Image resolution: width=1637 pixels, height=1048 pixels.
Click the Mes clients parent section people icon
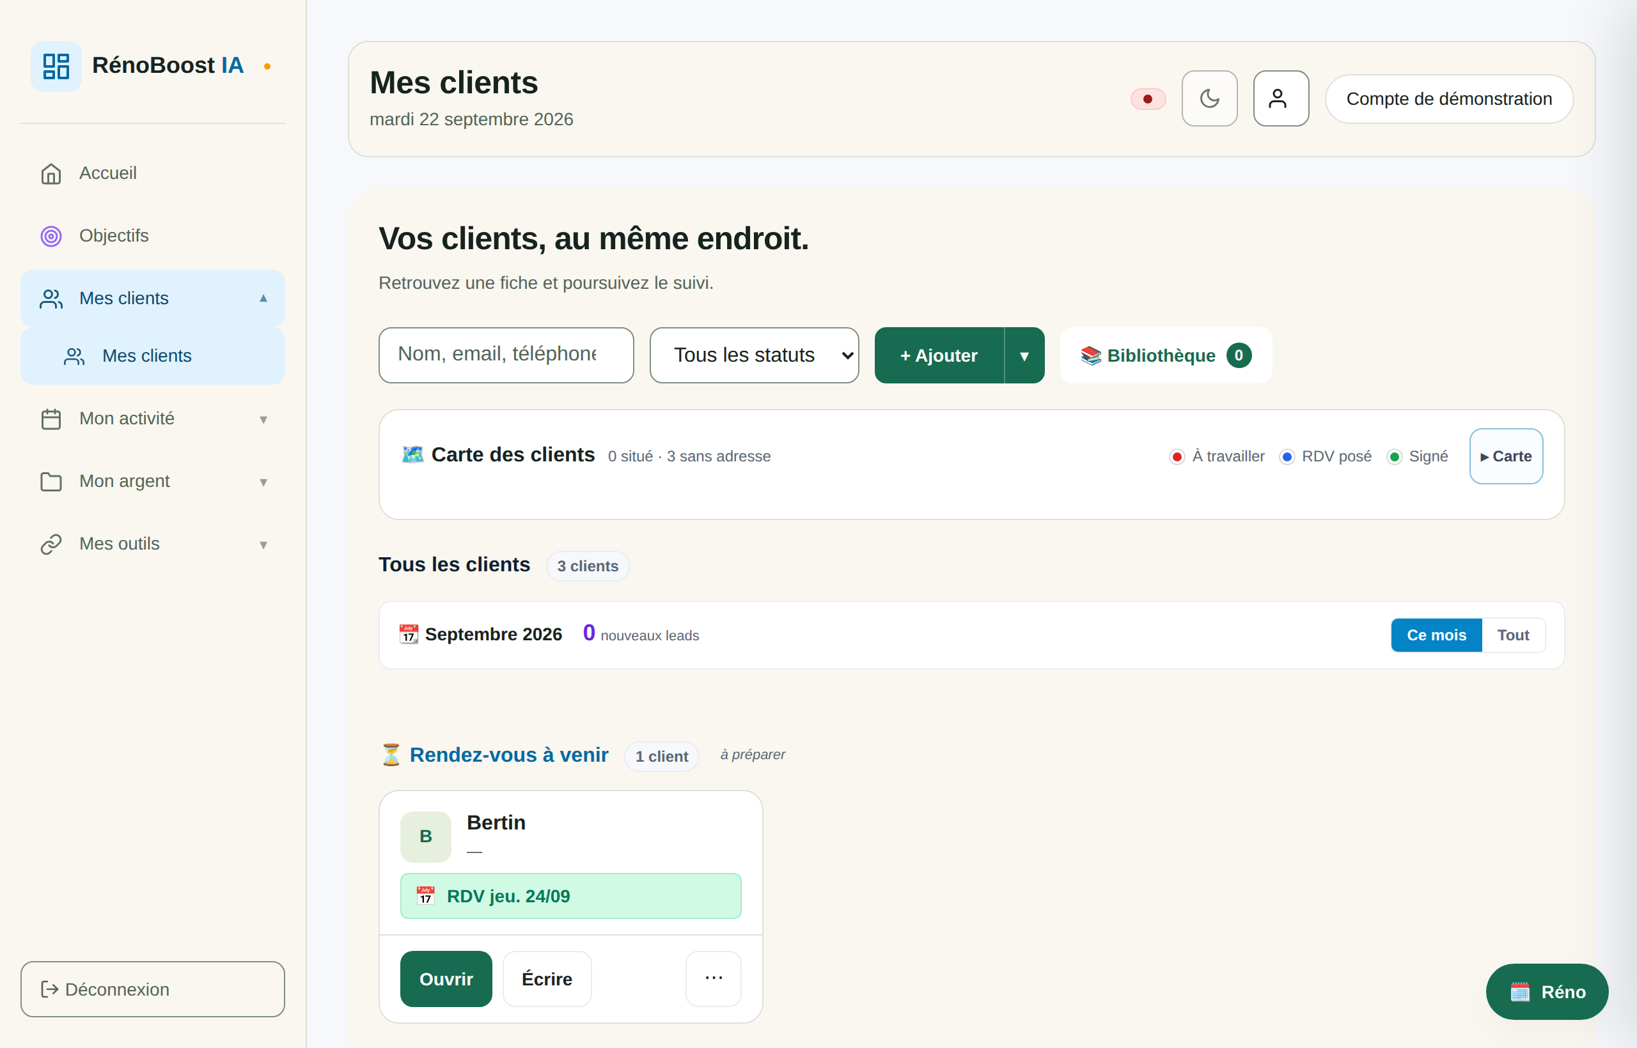pyautogui.click(x=51, y=299)
